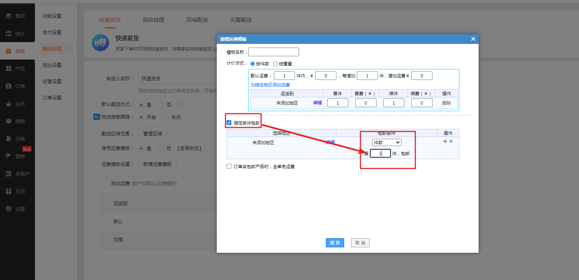Click the 增加运费 ¥ amount field
This screenshot has height=280, width=579.
coord(422,76)
